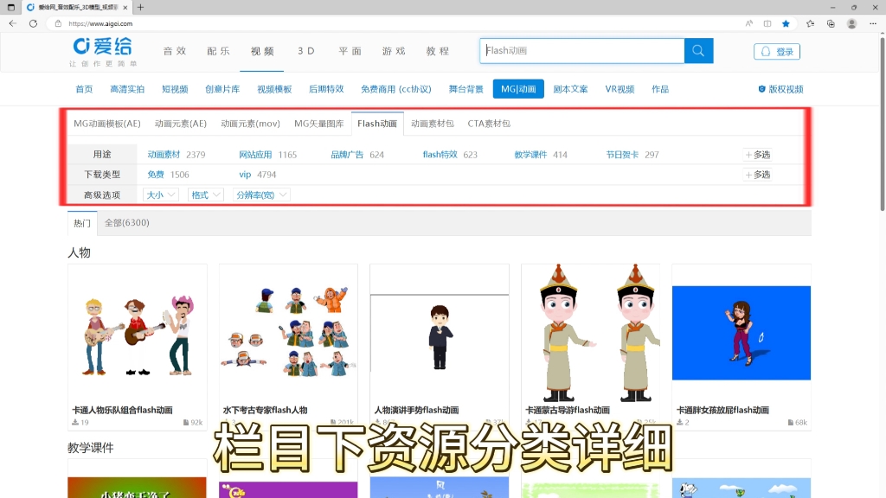The height and width of the screenshot is (498, 886).
Task: Switch to 动画元素(AE) tab
Action: click(x=181, y=124)
